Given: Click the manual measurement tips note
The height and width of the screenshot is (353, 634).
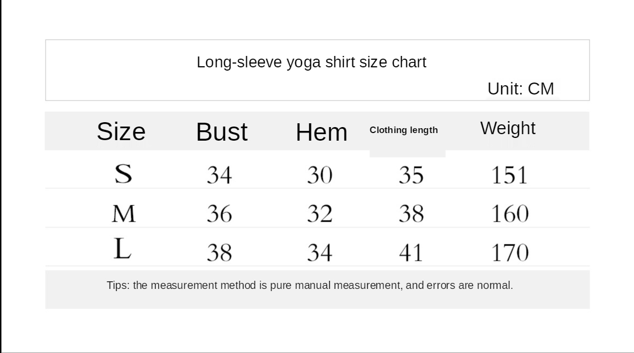Looking at the screenshot, I should 310,286.
